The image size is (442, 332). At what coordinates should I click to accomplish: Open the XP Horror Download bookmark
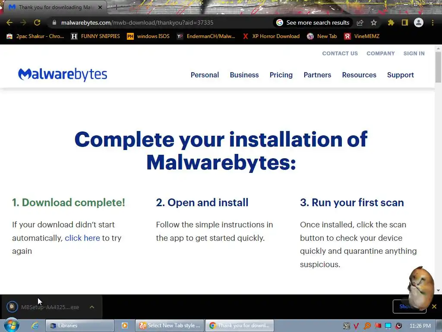click(x=271, y=36)
